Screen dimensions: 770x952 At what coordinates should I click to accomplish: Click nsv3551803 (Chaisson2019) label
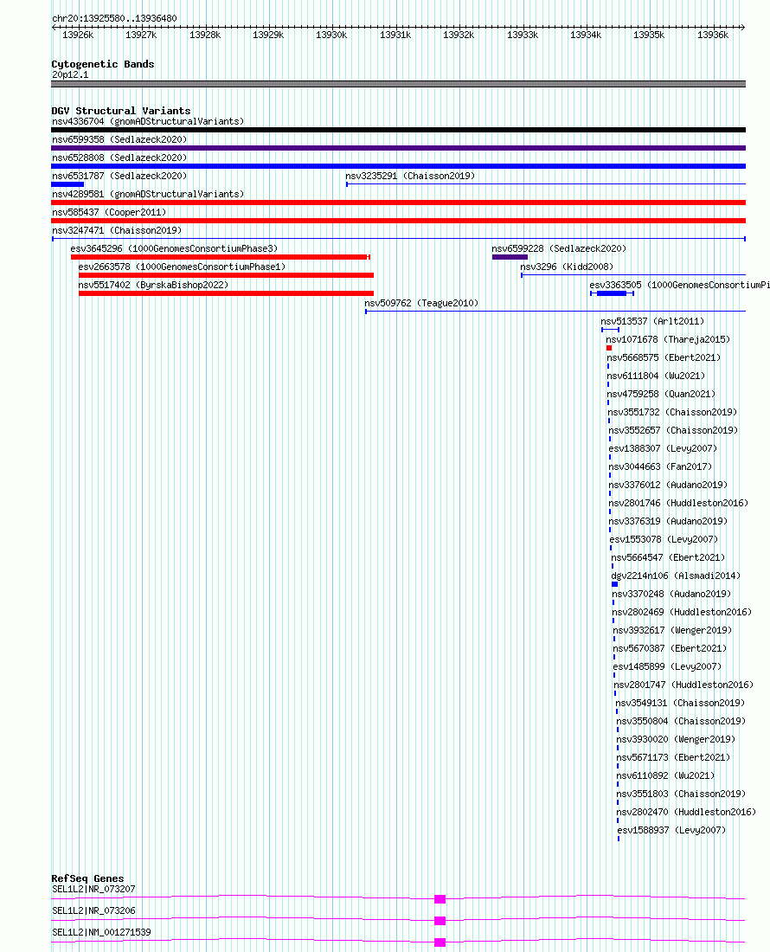pos(682,795)
